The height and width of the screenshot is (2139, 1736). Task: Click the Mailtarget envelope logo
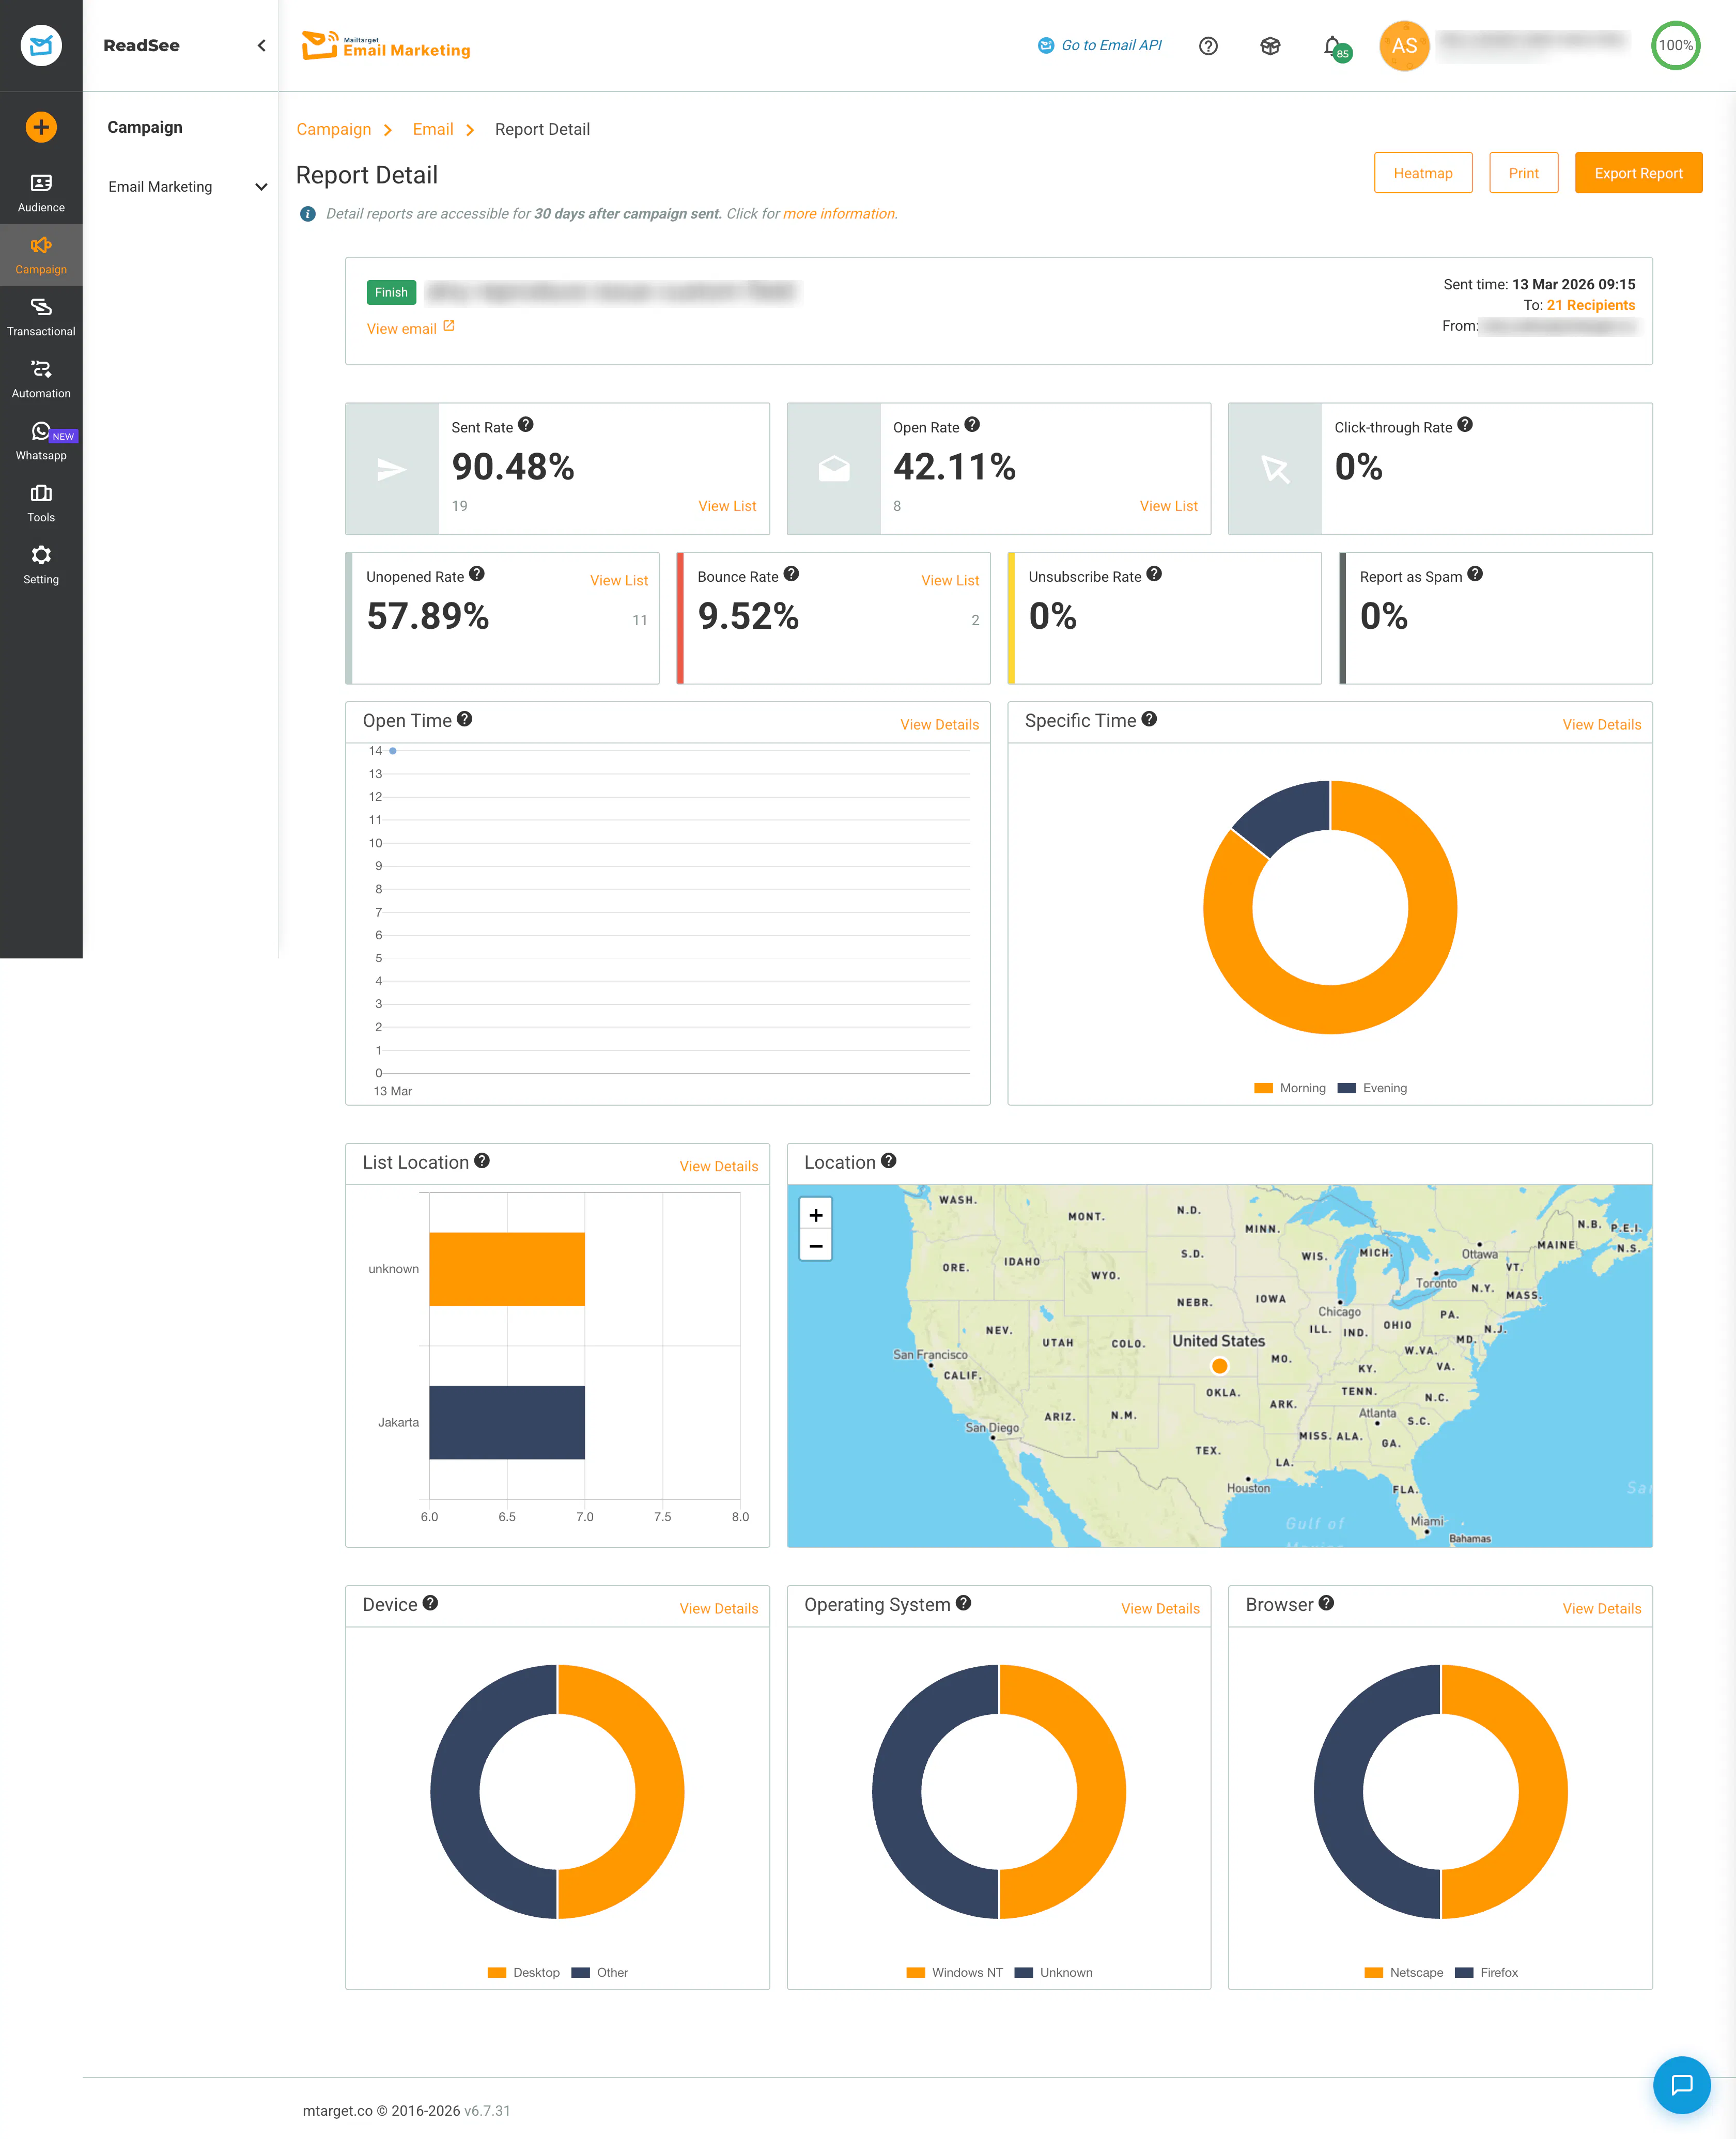point(41,45)
